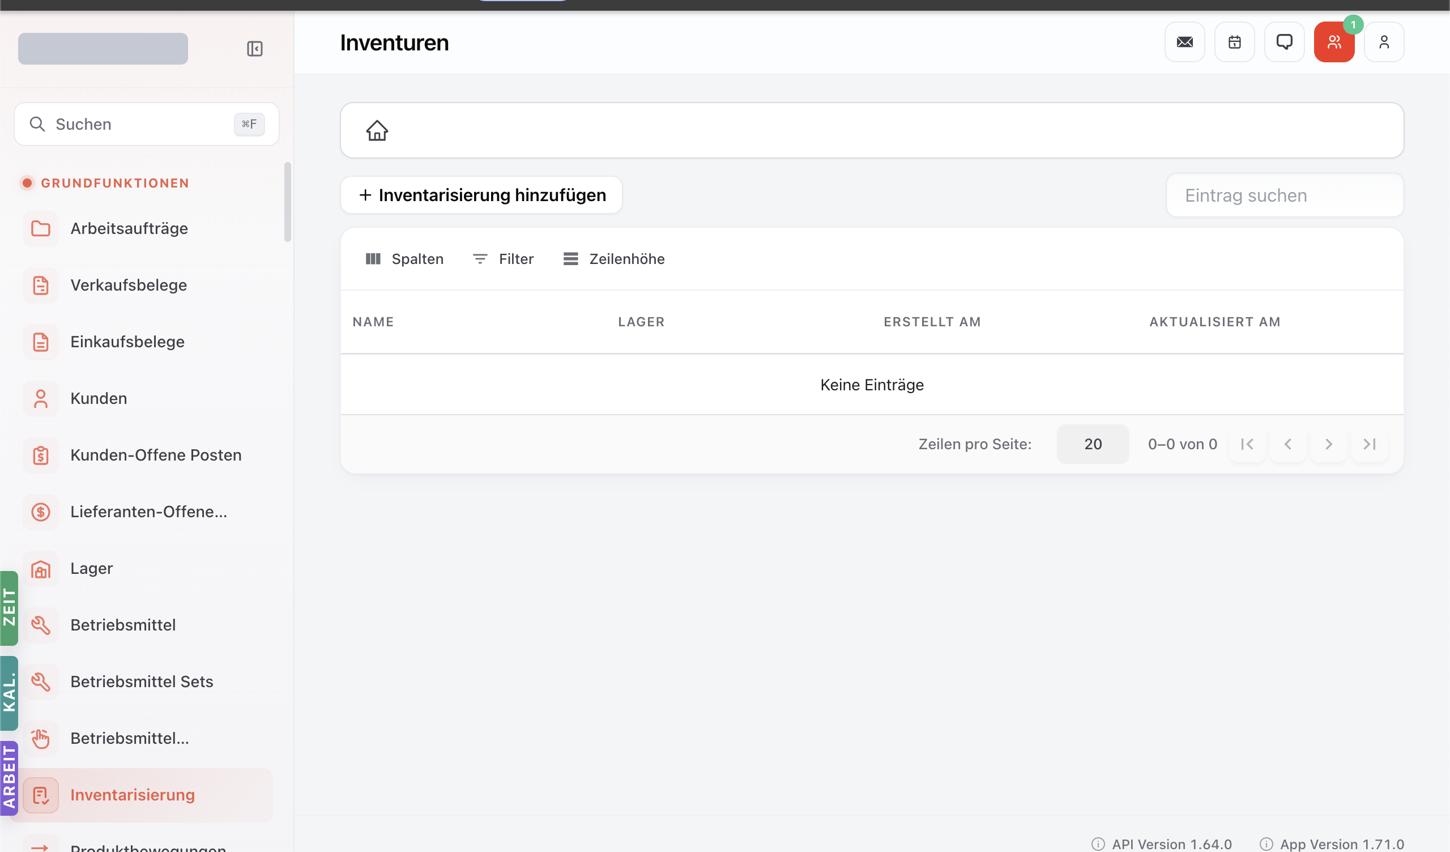Click the ⌘F shortcut badge
Image resolution: width=1450 pixels, height=852 pixels.
[249, 125]
